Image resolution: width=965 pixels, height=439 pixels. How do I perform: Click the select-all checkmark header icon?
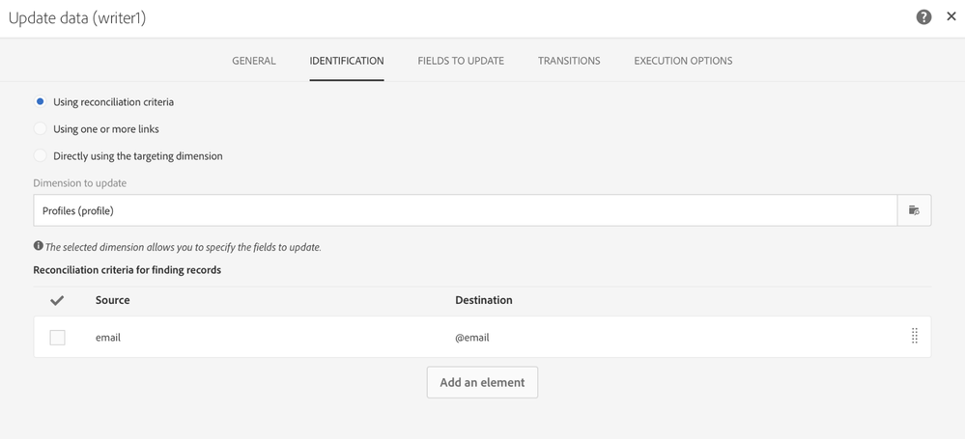57,300
